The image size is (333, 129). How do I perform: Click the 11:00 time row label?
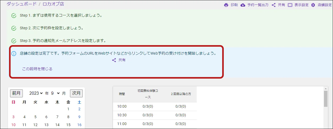tap(122, 124)
